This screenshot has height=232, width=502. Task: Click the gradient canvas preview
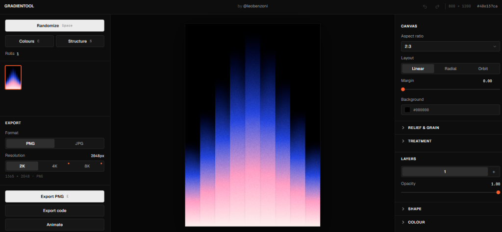pos(252,125)
